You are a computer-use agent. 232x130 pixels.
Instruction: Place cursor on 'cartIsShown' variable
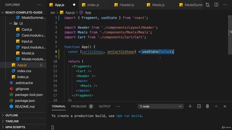tap(92, 52)
